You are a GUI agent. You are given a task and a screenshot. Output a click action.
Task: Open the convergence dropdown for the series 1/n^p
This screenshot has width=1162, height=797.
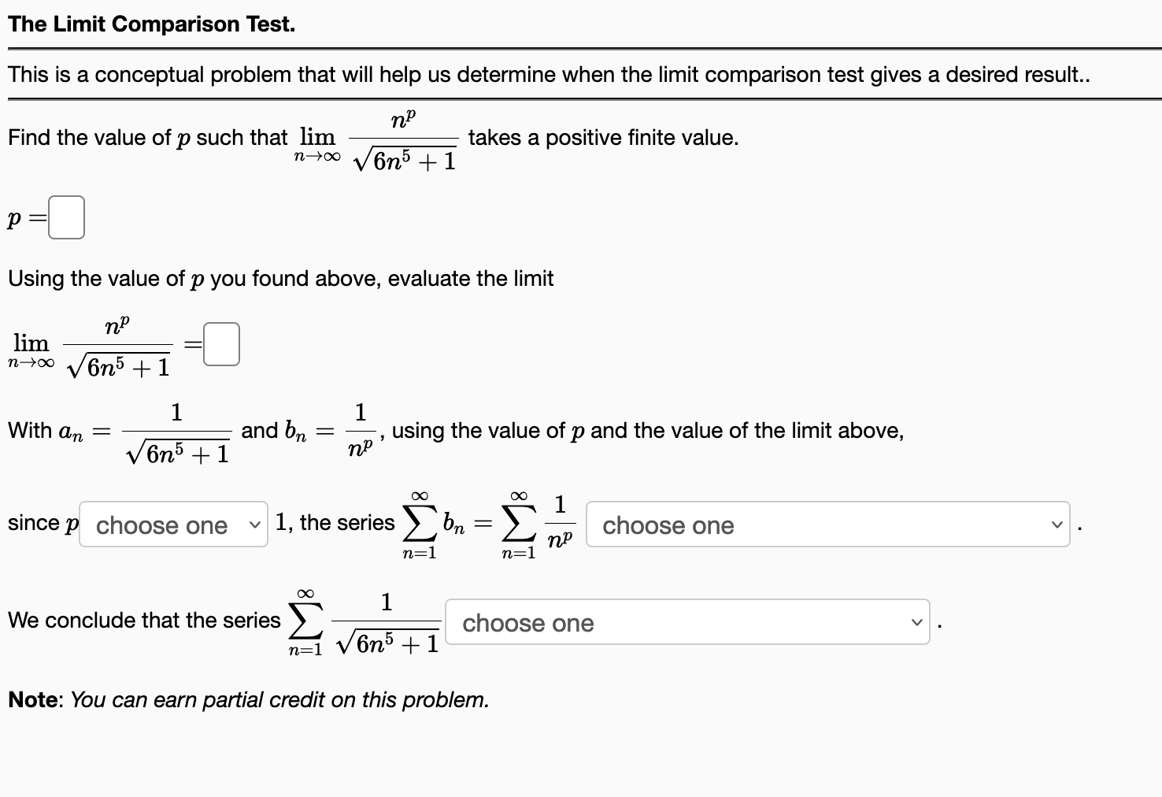tap(827, 525)
